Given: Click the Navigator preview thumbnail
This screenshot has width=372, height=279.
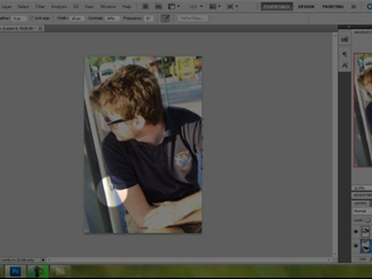Looking at the screenshot, I should point(363,110).
